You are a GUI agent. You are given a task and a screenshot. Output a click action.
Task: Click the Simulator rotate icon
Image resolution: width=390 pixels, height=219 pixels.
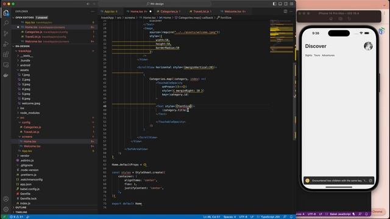[x=349, y=19]
